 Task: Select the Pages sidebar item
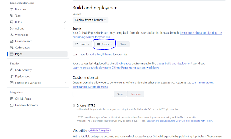(38, 54)
